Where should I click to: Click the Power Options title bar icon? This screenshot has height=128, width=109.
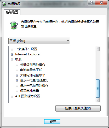pos(4,4)
